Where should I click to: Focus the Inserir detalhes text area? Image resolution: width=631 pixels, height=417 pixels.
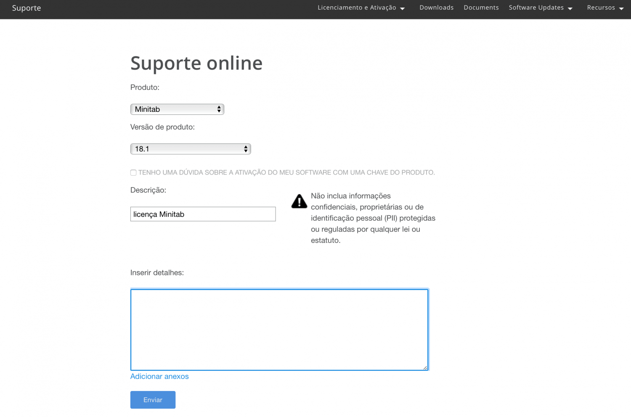279,330
